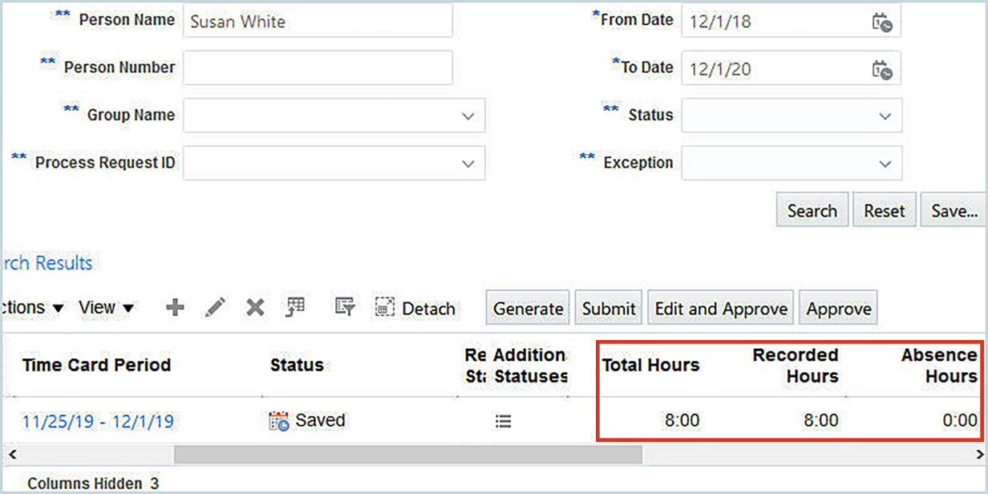Click the X delete icon in toolbar
This screenshot has width=988, height=494.
[255, 308]
